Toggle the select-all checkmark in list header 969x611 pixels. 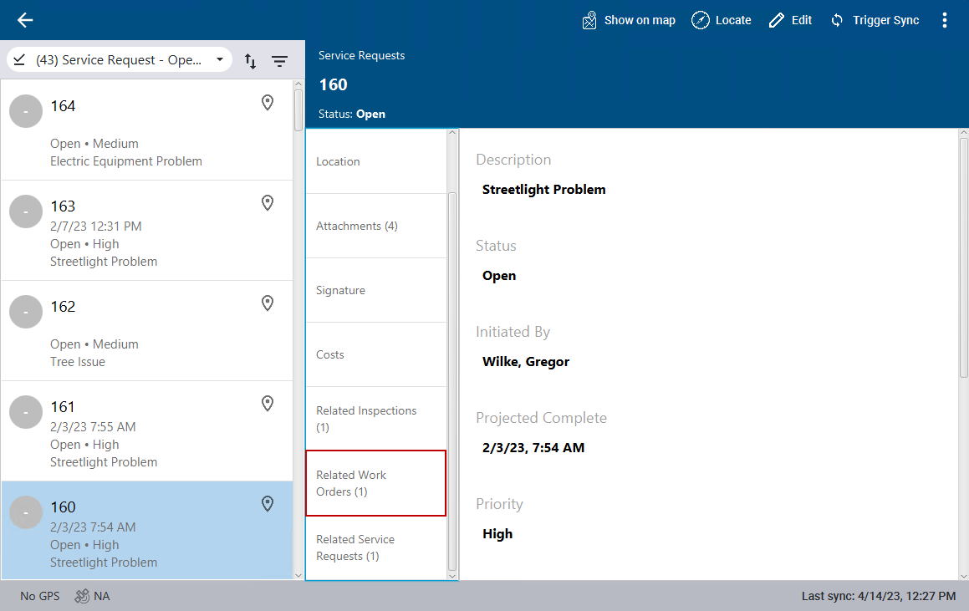(19, 60)
